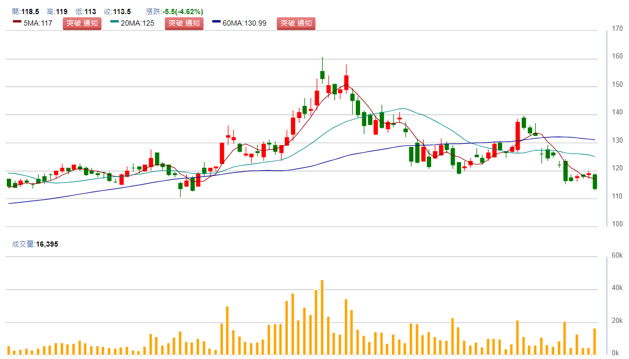Click the 60k volume axis label
Viewport: 629px width, 359px height.
[617, 255]
